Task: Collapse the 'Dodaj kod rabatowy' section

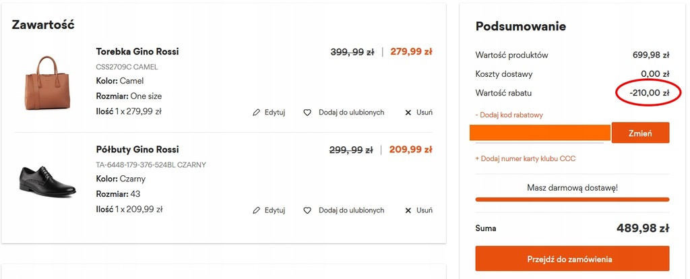Action: [509, 115]
